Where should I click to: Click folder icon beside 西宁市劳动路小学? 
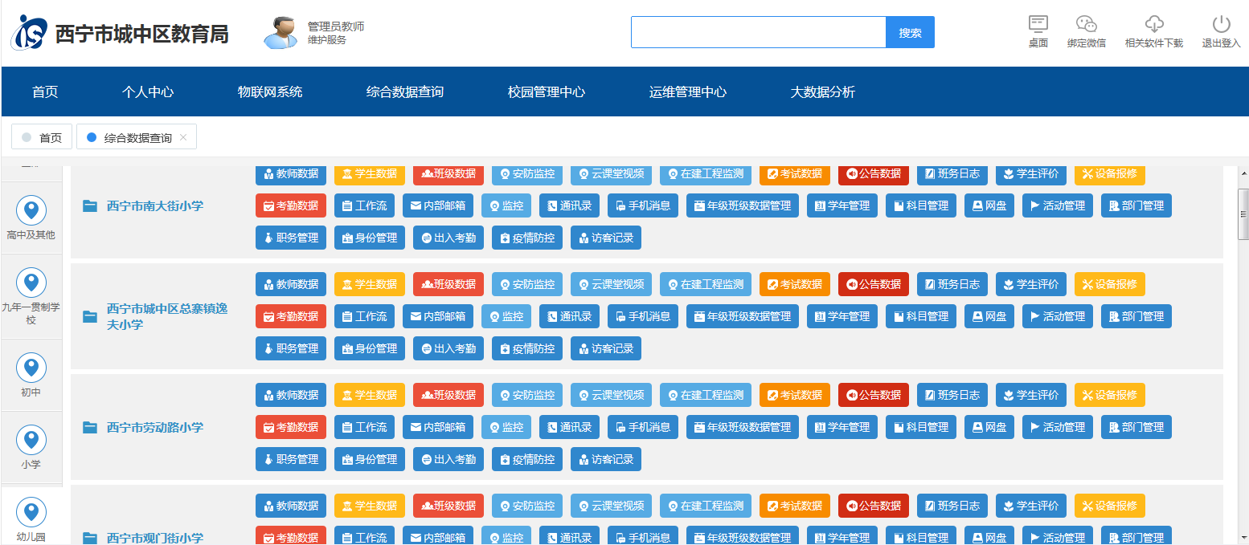tap(90, 428)
